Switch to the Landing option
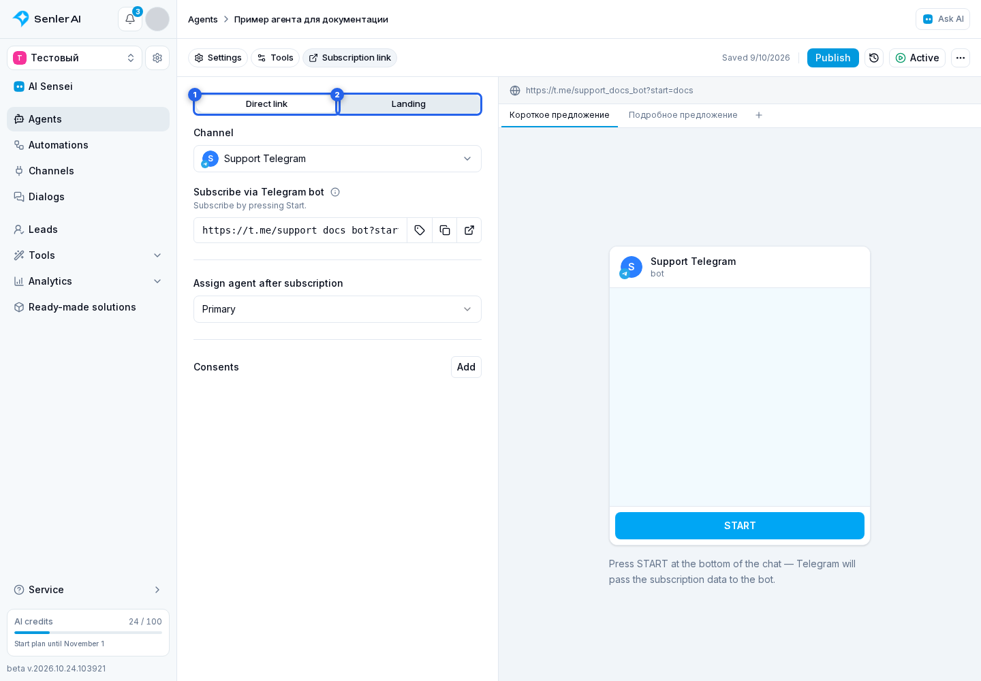981x681 pixels. (409, 104)
